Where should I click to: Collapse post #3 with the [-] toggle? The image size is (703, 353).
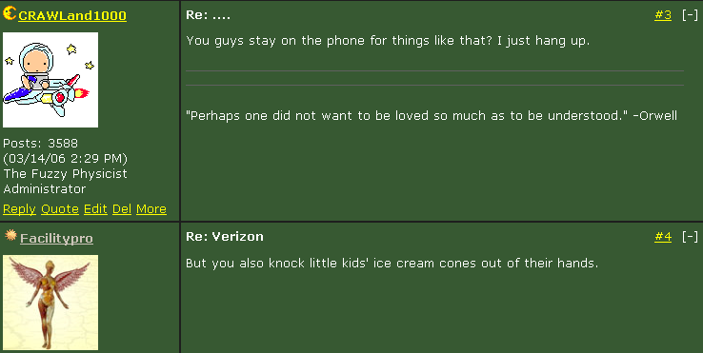point(690,15)
